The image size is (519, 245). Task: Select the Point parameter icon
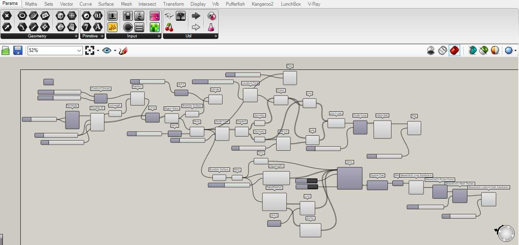coord(6,16)
